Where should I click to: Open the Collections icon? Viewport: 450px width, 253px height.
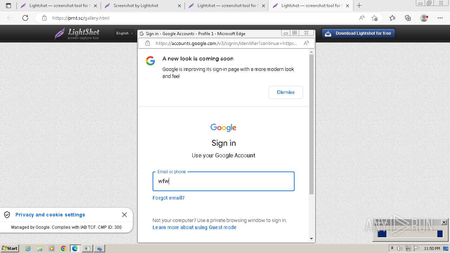click(x=408, y=18)
